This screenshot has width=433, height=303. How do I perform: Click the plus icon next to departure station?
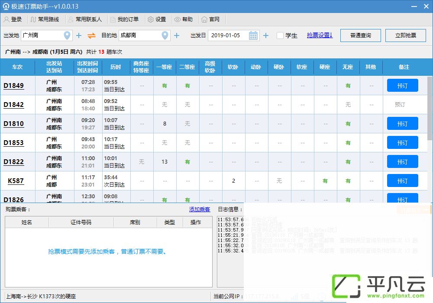[79, 35]
